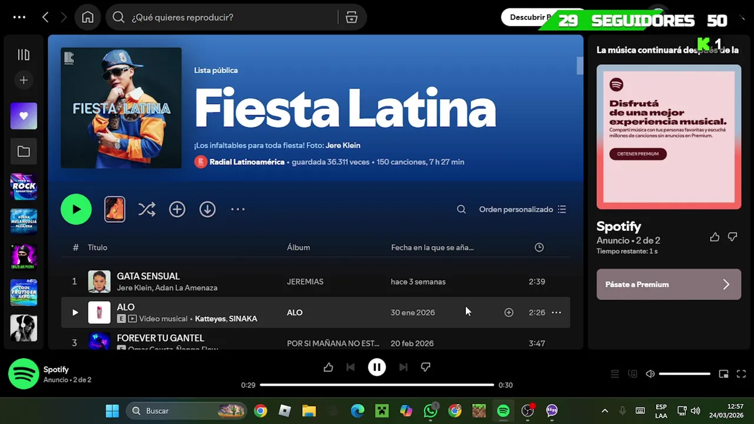Add ALO to liked songs
754x424 pixels.
(509, 312)
